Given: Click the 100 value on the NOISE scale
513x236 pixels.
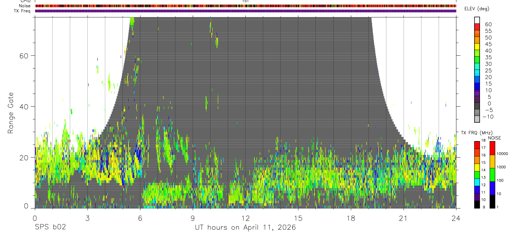Looking at the screenshot, I should tap(501, 180).
